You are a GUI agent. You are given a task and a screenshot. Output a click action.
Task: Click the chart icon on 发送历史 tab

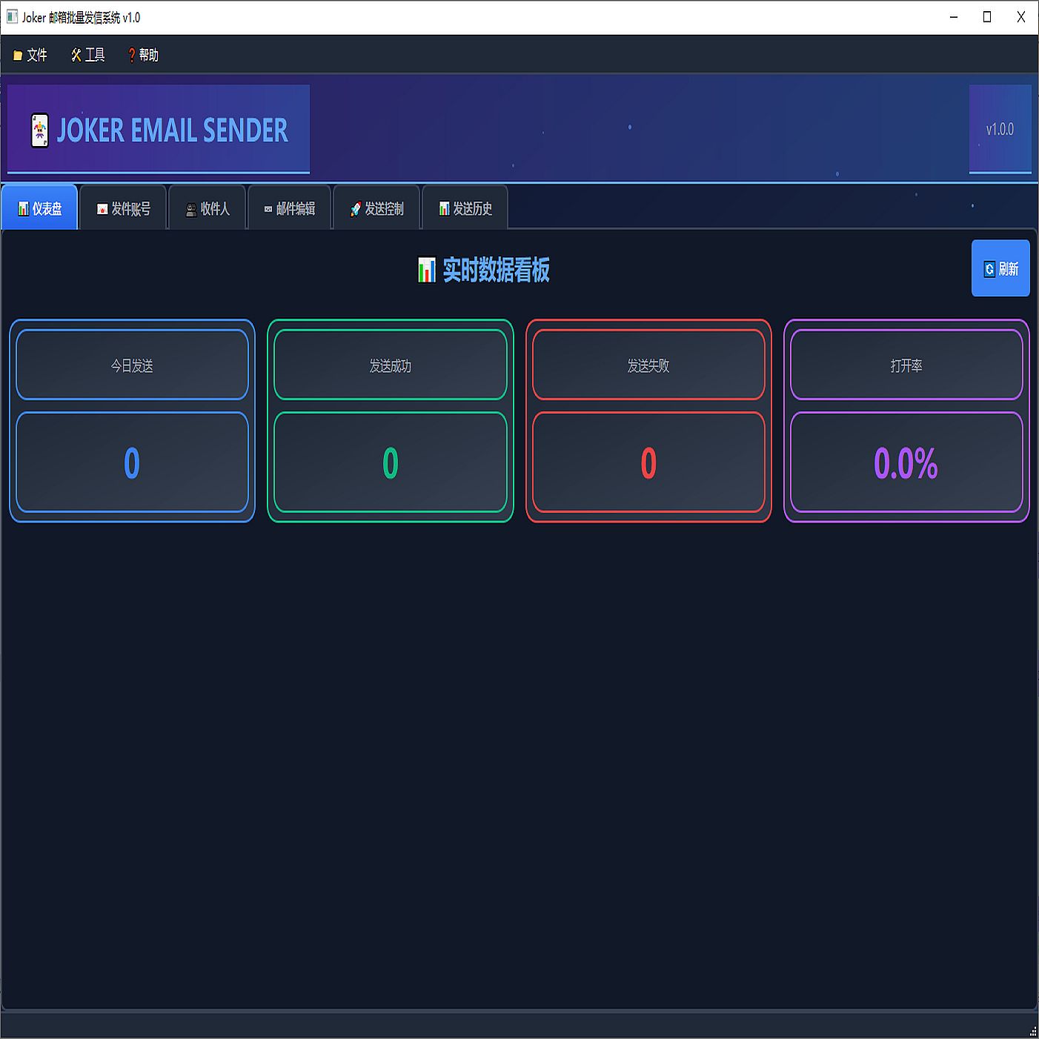[x=444, y=210]
